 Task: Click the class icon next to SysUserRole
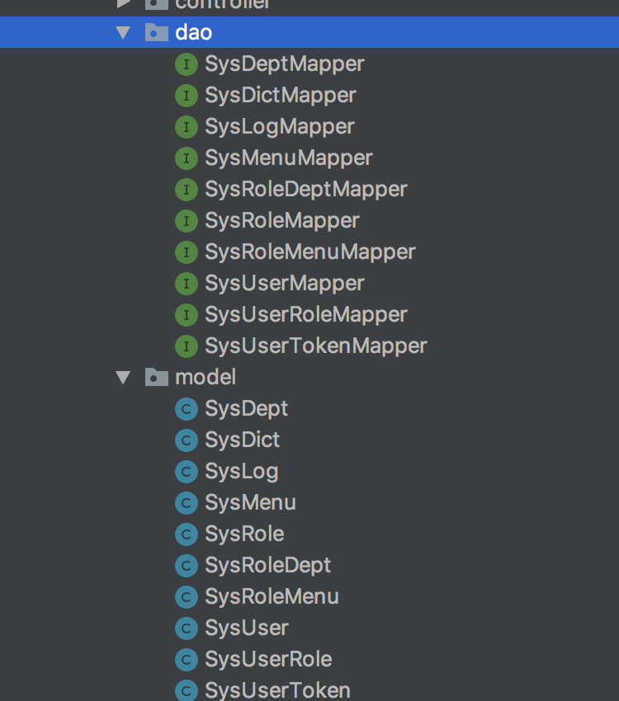coord(187,660)
